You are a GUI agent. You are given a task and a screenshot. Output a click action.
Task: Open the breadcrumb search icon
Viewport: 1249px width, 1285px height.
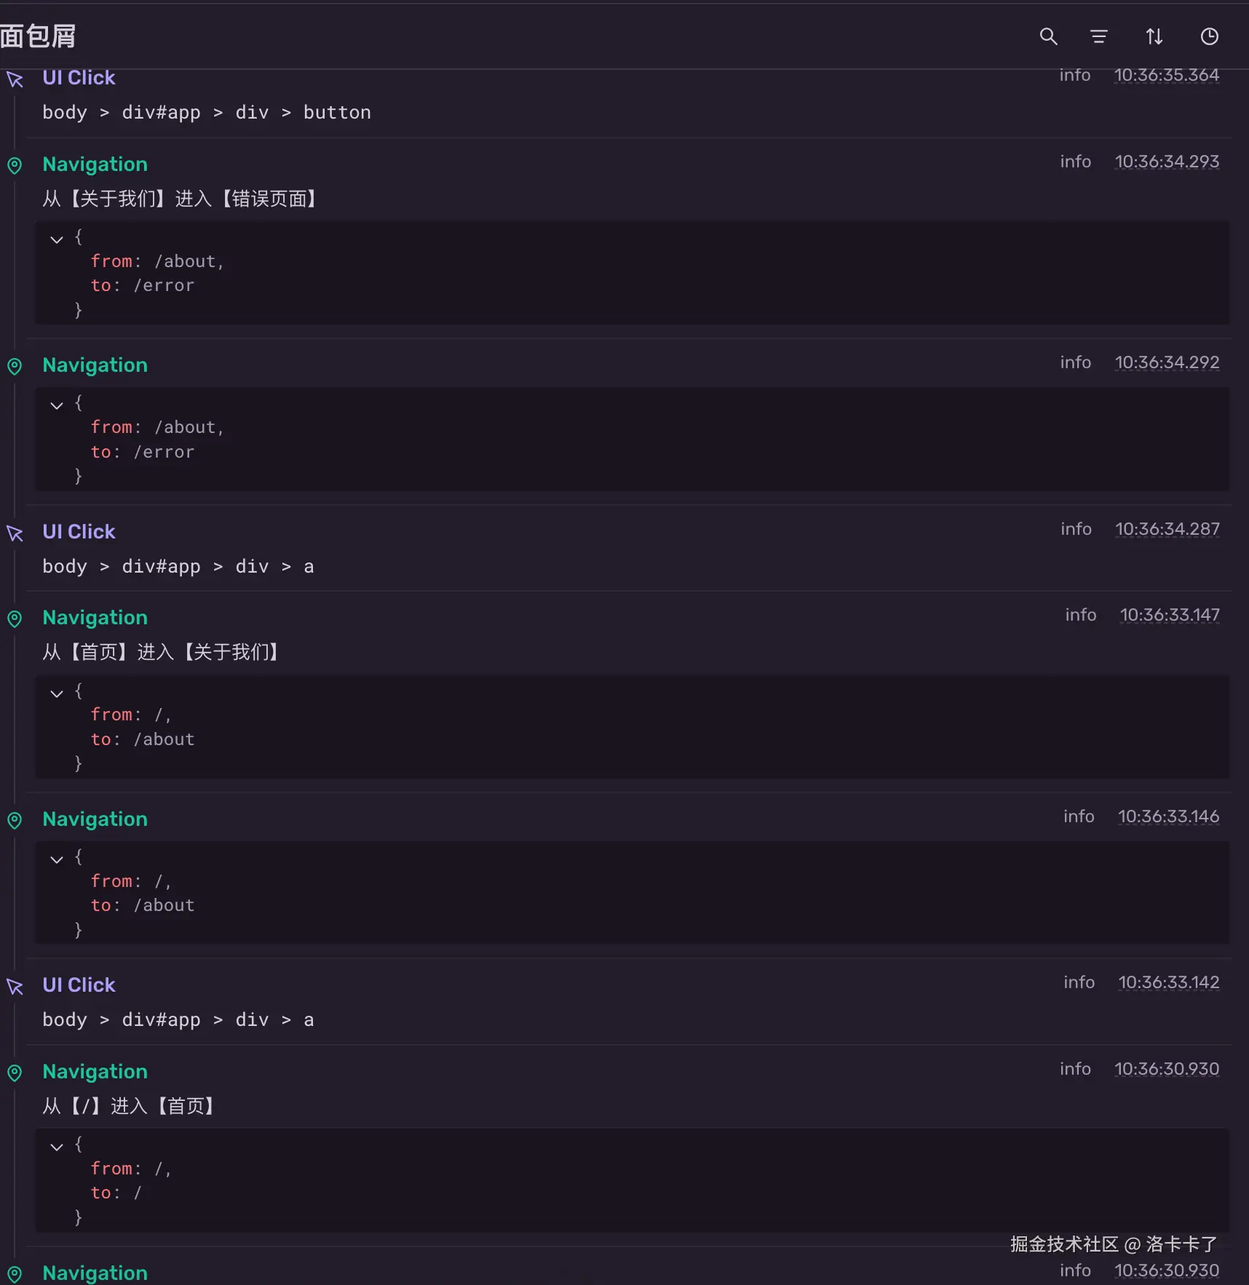click(1048, 36)
